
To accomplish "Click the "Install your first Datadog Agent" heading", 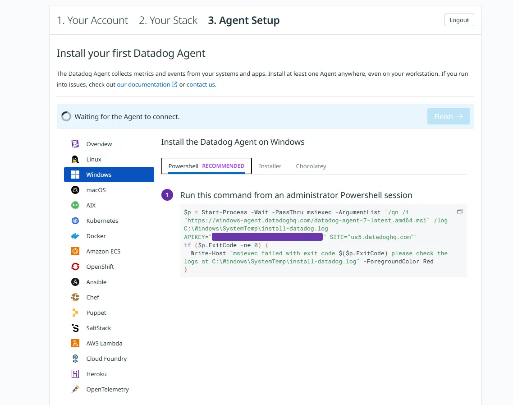I will coord(131,53).
